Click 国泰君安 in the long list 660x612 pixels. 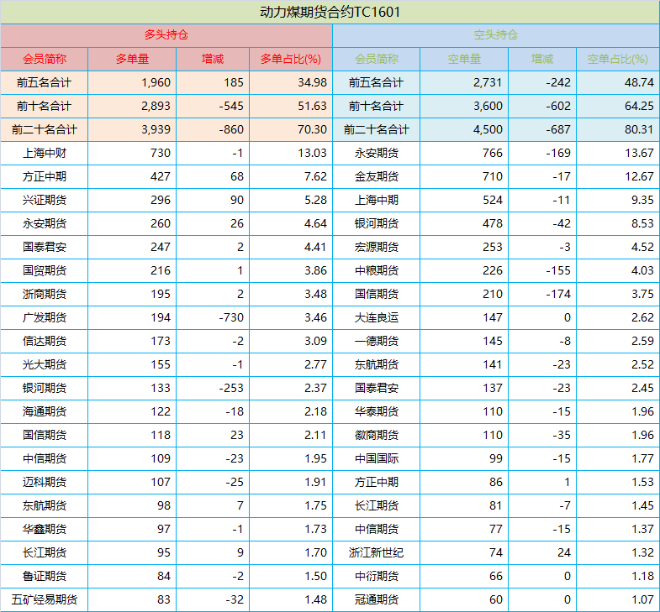click(45, 247)
